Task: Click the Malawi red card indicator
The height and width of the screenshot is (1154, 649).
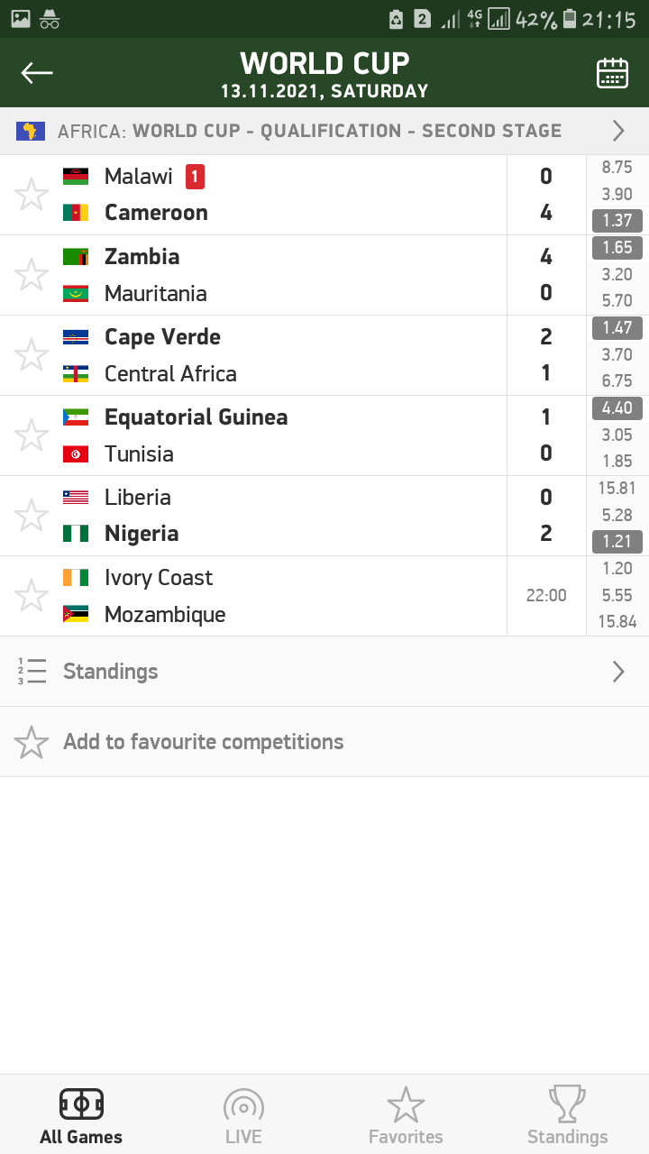Action: (x=195, y=177)
